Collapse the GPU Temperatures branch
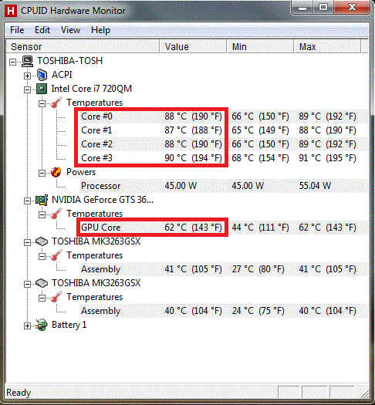375x405 pixels. pyautogui.click(x=42, y=215)
